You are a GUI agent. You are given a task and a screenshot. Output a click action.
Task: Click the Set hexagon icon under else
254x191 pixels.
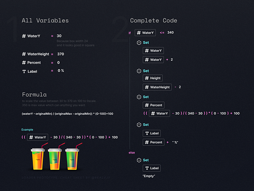[x=139, y=160]
